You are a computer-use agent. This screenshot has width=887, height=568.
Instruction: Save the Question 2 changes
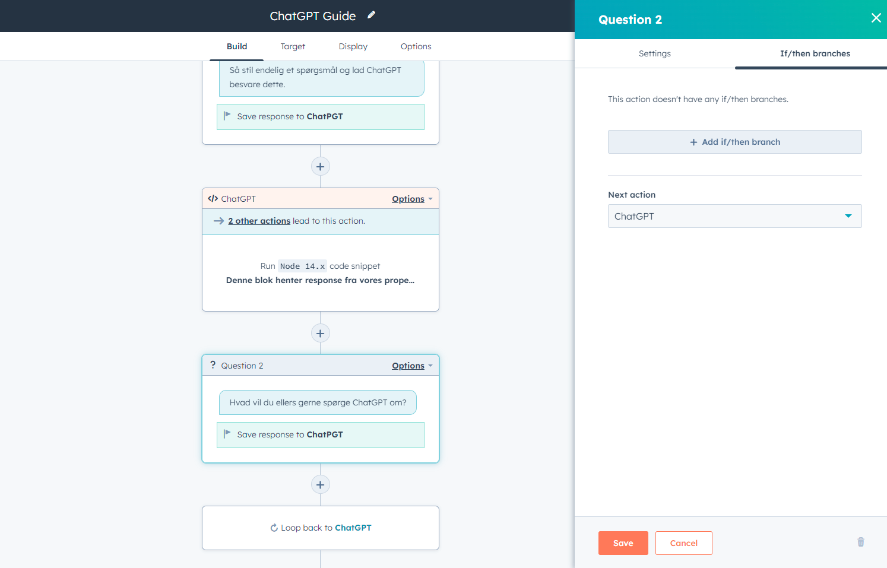[623, 543]
